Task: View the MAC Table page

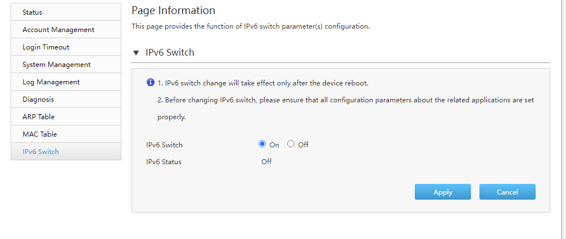Action: tap(66, 134)
